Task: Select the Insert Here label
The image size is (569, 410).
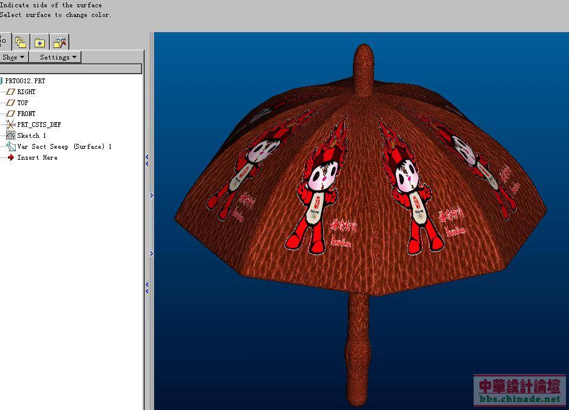Action: pyautogui.click(x=38, y=157)
